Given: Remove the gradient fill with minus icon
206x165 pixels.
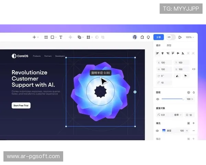Looking at the screenshot, I should pos(193,131).
